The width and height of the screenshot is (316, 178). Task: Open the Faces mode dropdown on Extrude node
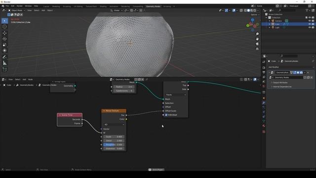coord(176,94)
